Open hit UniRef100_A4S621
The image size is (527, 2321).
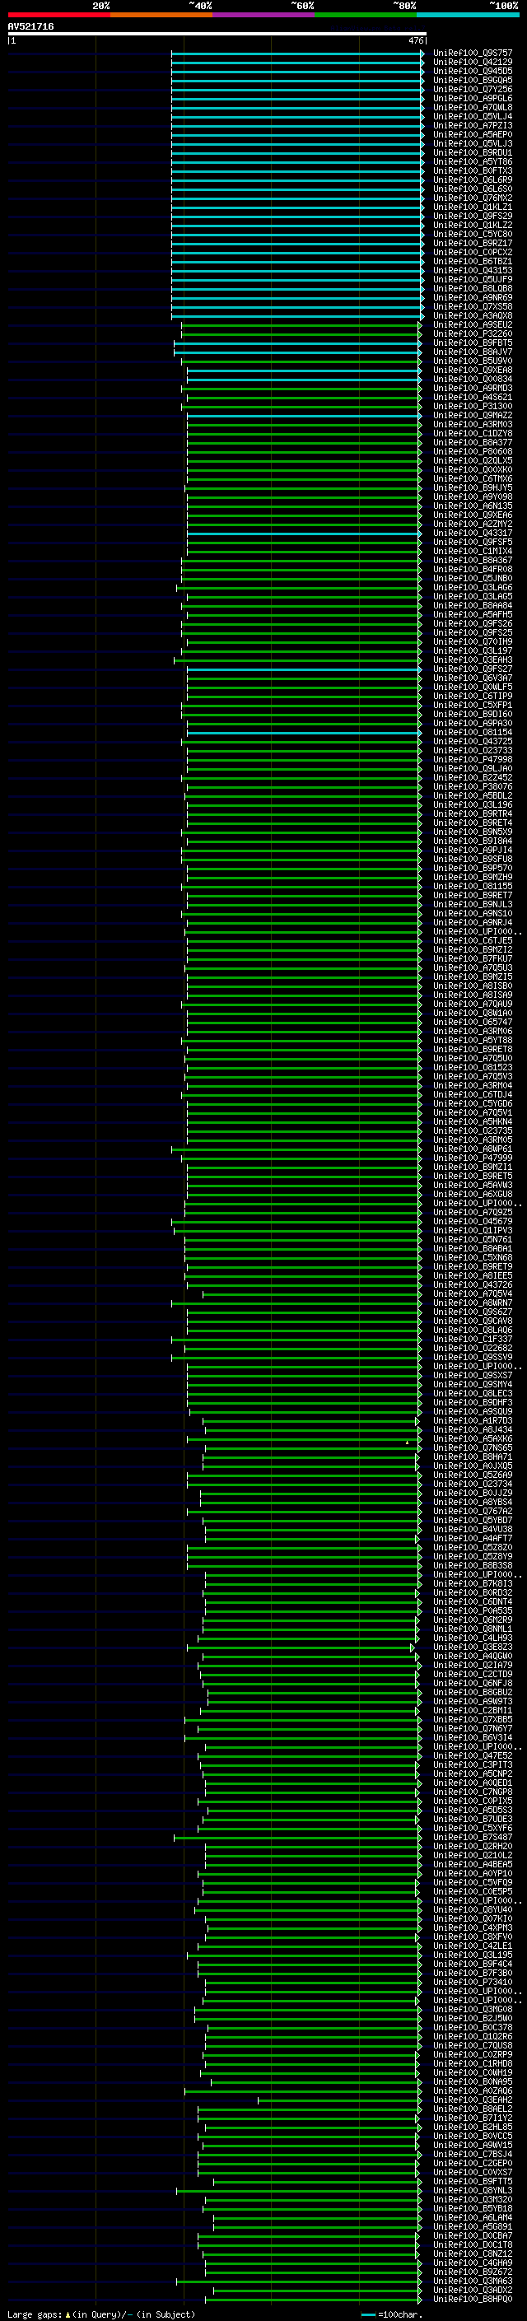(473, 398)
